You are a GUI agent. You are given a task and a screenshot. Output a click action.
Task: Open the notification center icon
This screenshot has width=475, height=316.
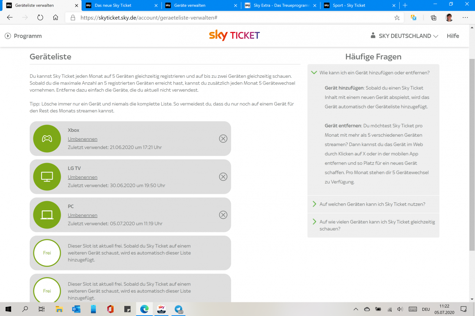pyautogui.click(x=463, y=309)
